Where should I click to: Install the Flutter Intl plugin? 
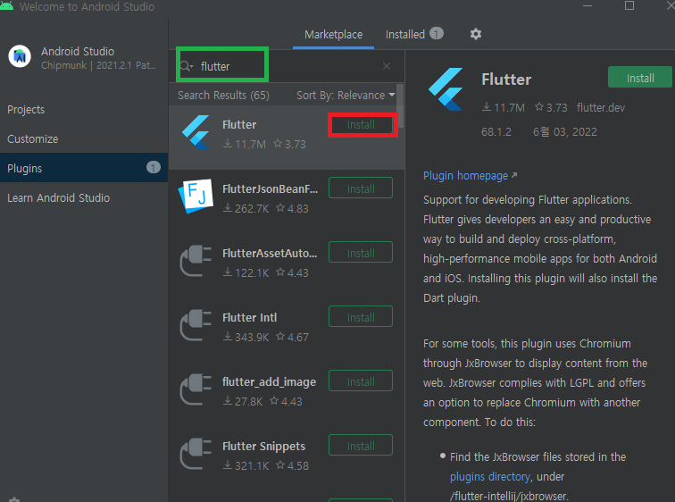(x=361, y=317)
